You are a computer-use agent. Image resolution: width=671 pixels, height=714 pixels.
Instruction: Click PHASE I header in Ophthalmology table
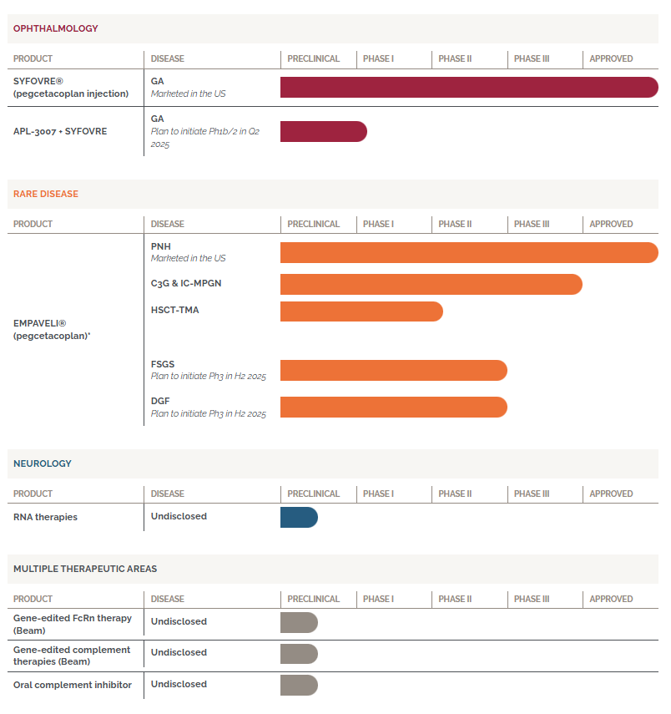pos(378,58)
